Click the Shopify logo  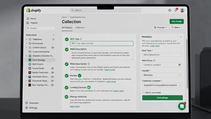tap(34, 10)
